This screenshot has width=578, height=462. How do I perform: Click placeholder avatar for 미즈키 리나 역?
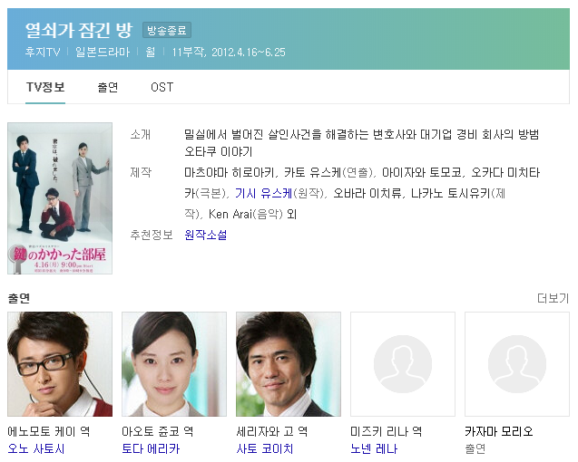[x=403, y=364]
